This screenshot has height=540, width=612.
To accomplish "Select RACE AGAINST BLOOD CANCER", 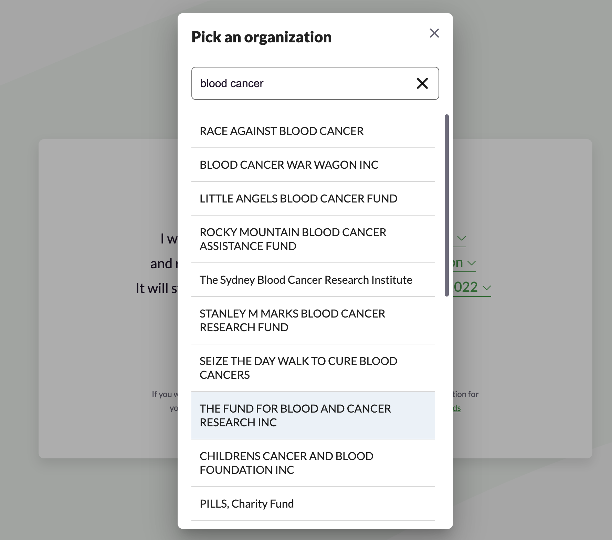I will pos(313,131).
